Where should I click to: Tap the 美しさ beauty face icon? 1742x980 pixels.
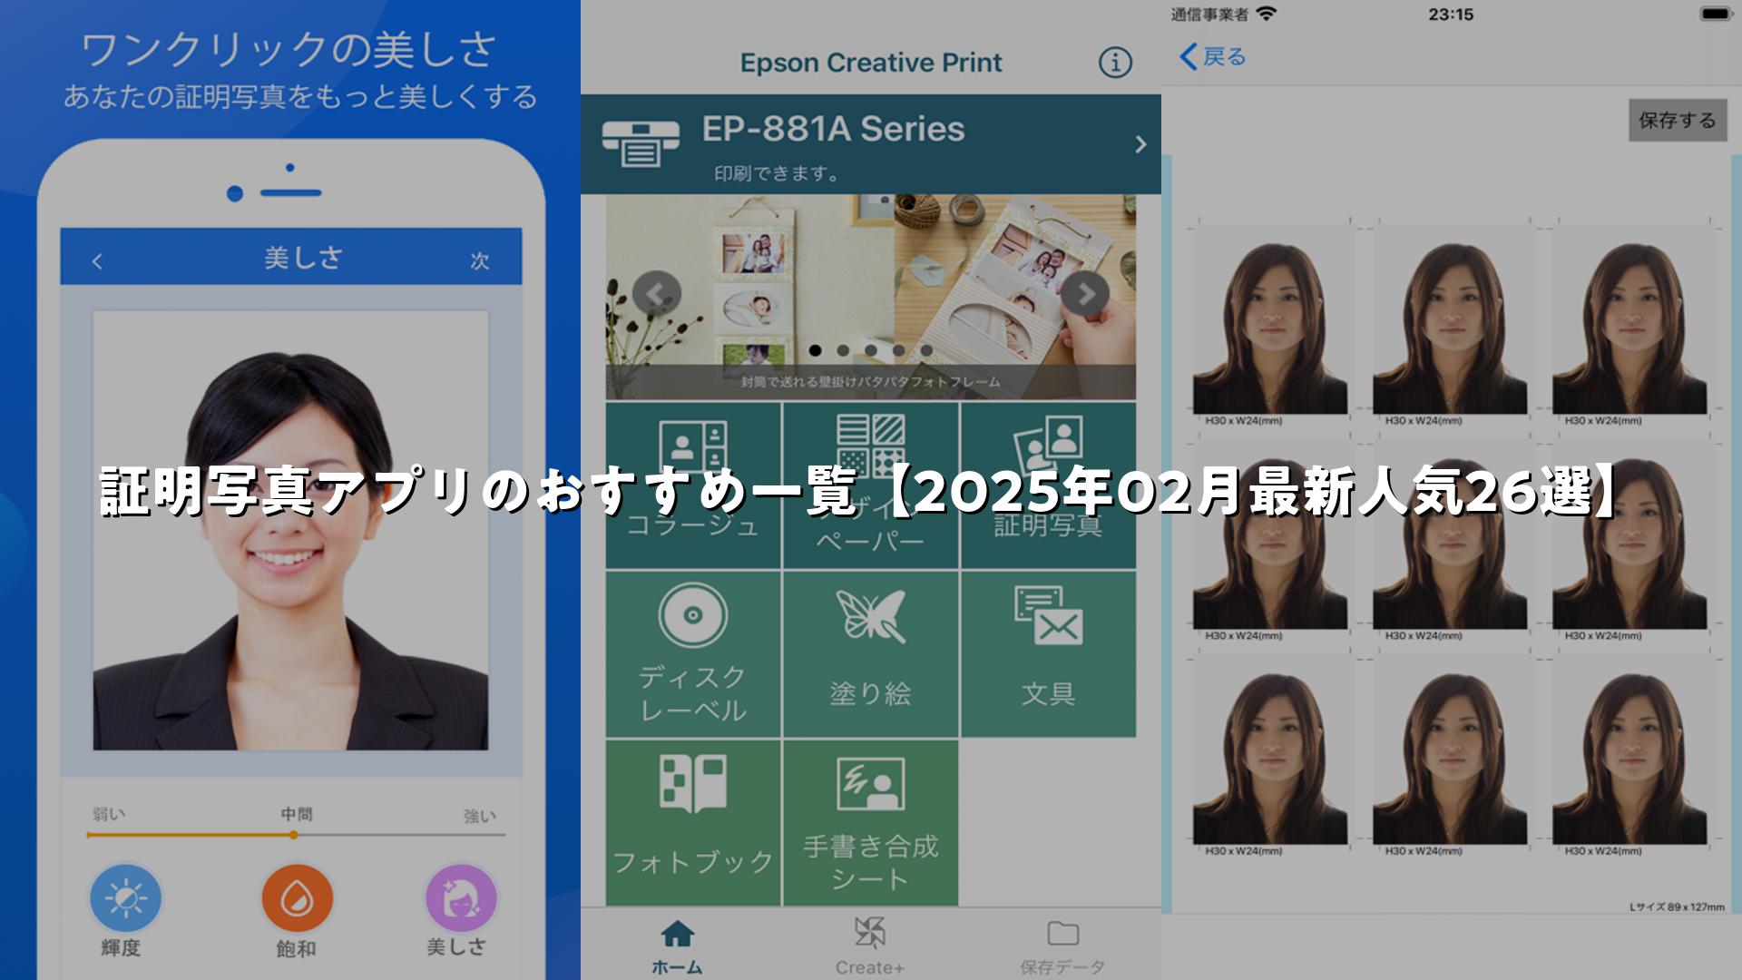(461, 898)
